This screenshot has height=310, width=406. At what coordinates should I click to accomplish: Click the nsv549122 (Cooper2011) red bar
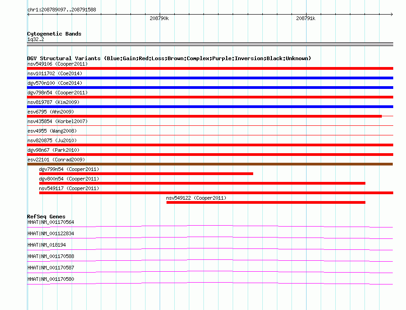point(266,202)
